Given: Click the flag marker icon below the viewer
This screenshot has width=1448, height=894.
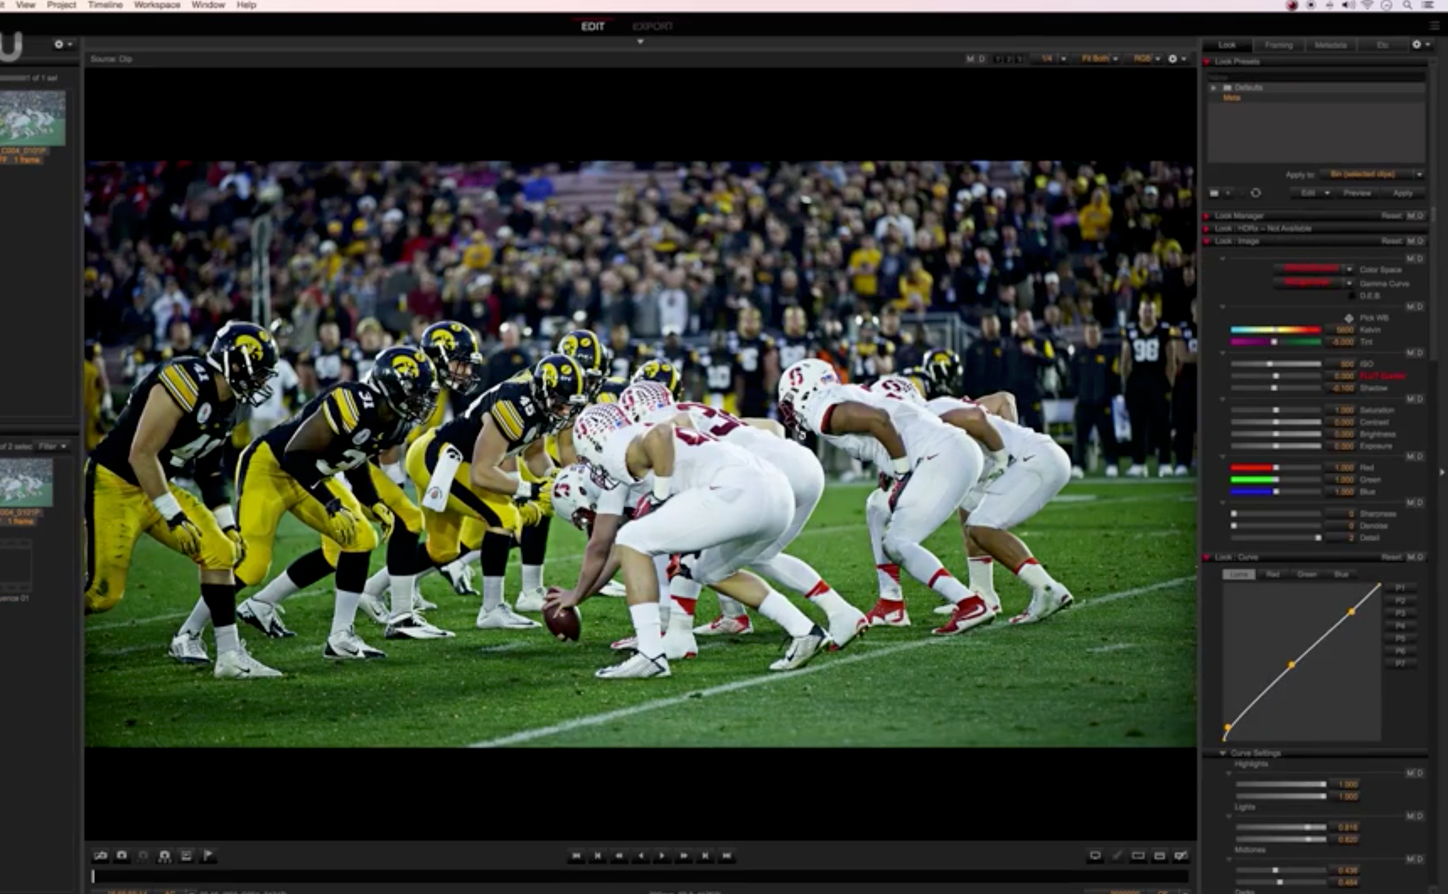Looking at the screenshot, I should 207,855.
